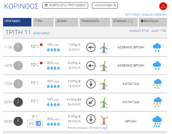
Task: Switch to ENGLISH VERSION link
Action: [x=154, y=15]
